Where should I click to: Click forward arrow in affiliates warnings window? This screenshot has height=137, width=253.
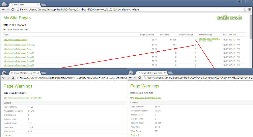(x=8, y=78)
